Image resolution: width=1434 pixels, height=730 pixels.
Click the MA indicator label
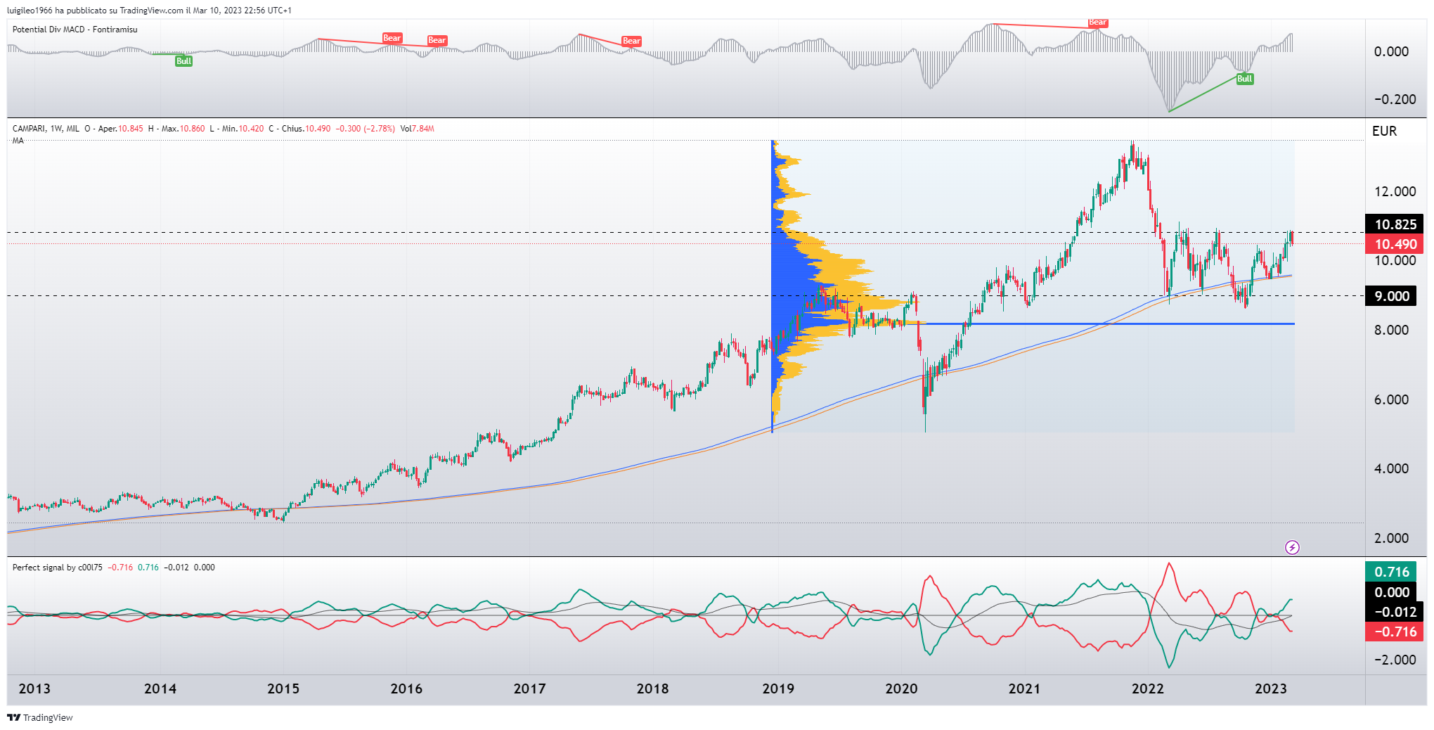click(18, 141)
